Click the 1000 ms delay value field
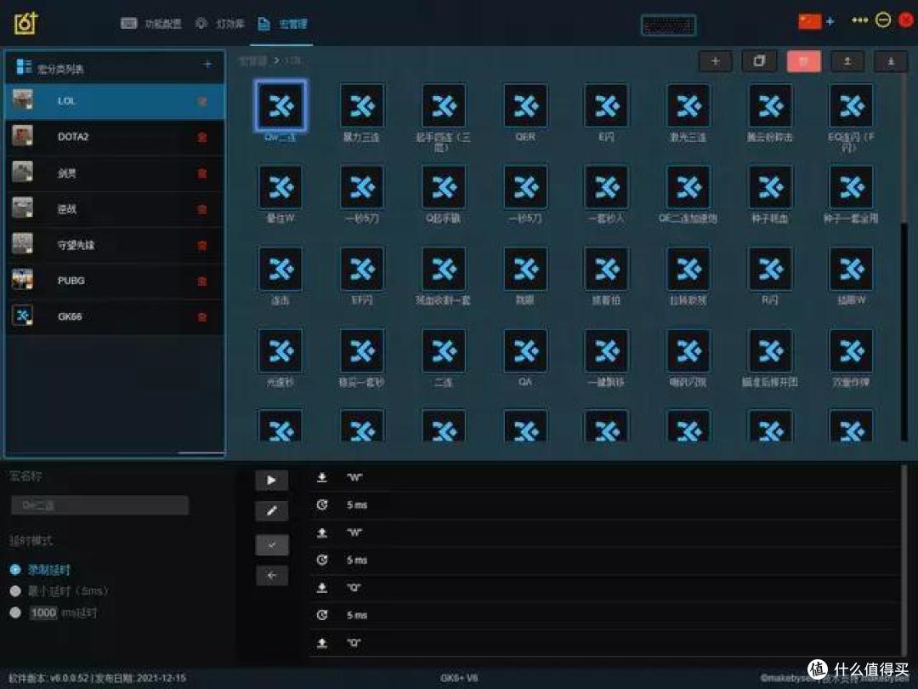The width and height of the screenshot is (918, 689). (x=43, y=612)
